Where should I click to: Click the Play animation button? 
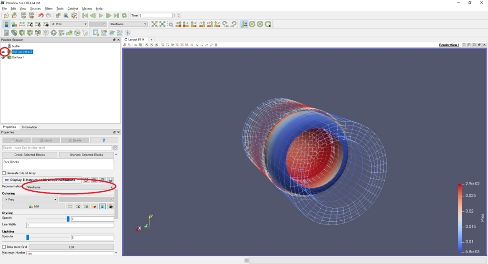coord(101,16)
